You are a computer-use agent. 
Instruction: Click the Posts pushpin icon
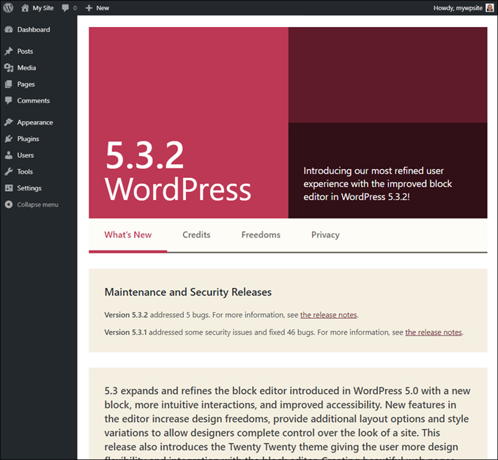coord(9,51)
